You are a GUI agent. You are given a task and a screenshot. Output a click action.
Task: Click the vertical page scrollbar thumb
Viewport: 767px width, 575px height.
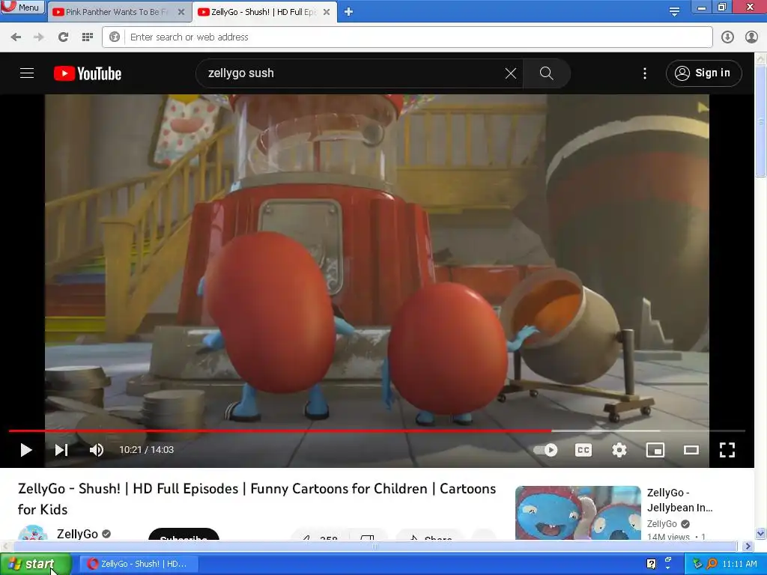[761, 121]
